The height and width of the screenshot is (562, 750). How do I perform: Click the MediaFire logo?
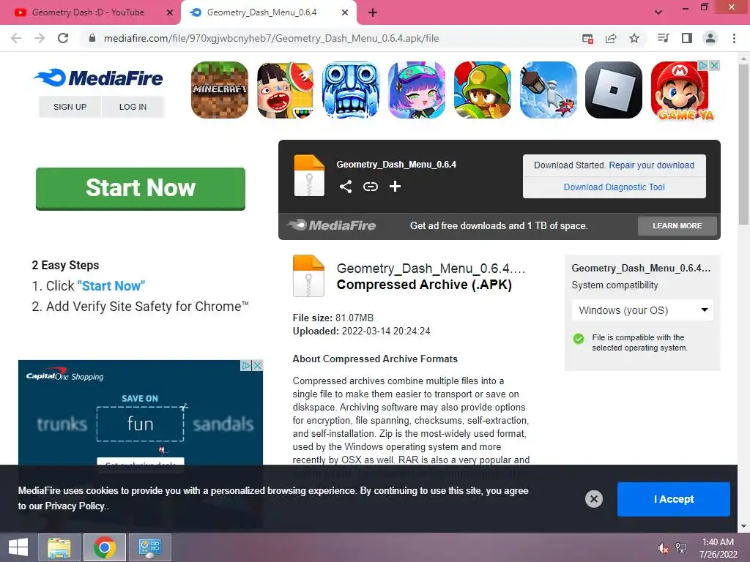click(99, 78)
